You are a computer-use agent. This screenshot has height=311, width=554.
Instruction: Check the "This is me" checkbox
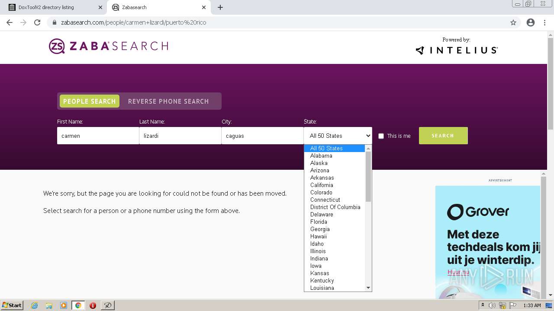tap(381, 136)
